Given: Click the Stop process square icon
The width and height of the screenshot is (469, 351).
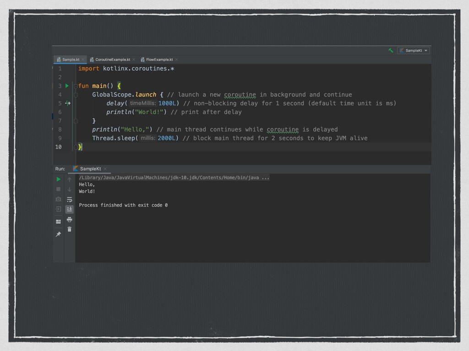Looking at the screenshot, I should coord(58,189).
